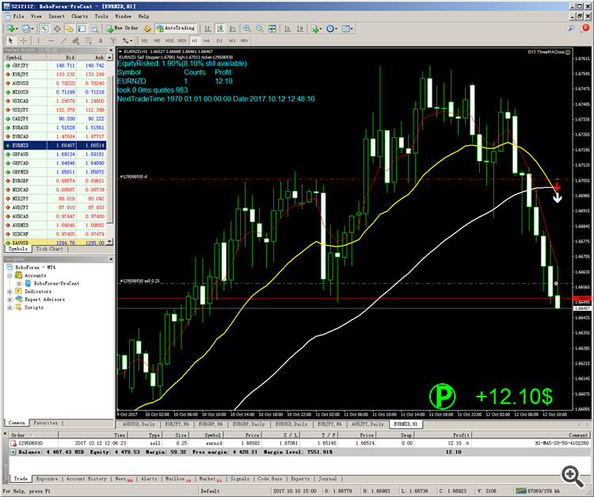Expand the Indicators tree node
The width and height of the screenshot is (594, 497).
click(10, 292)
